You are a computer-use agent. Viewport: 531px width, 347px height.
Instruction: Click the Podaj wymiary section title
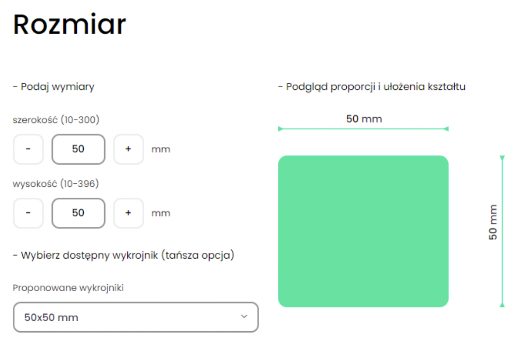[53, 87]
